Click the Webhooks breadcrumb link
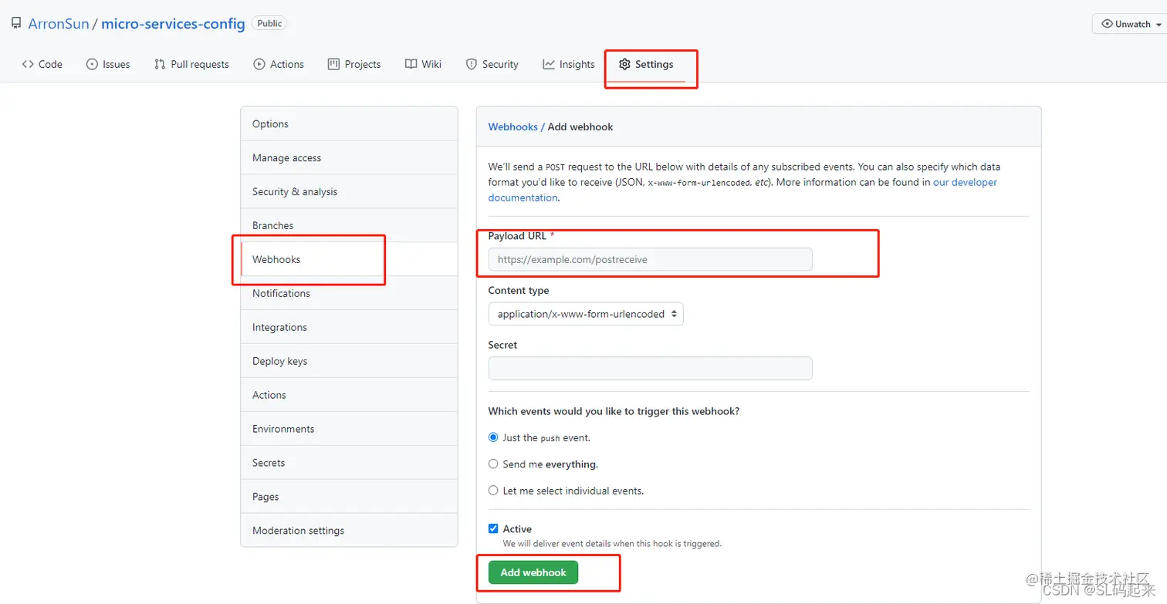 pyautogui.click(x=512, y=127)
